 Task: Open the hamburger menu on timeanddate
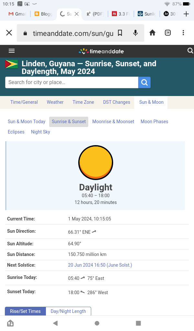pos(12,51)
